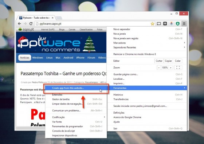The width and height of the screenshot is (204, 144).
Task: Click the green shield extension icon
Action: (x=178, y=24)
